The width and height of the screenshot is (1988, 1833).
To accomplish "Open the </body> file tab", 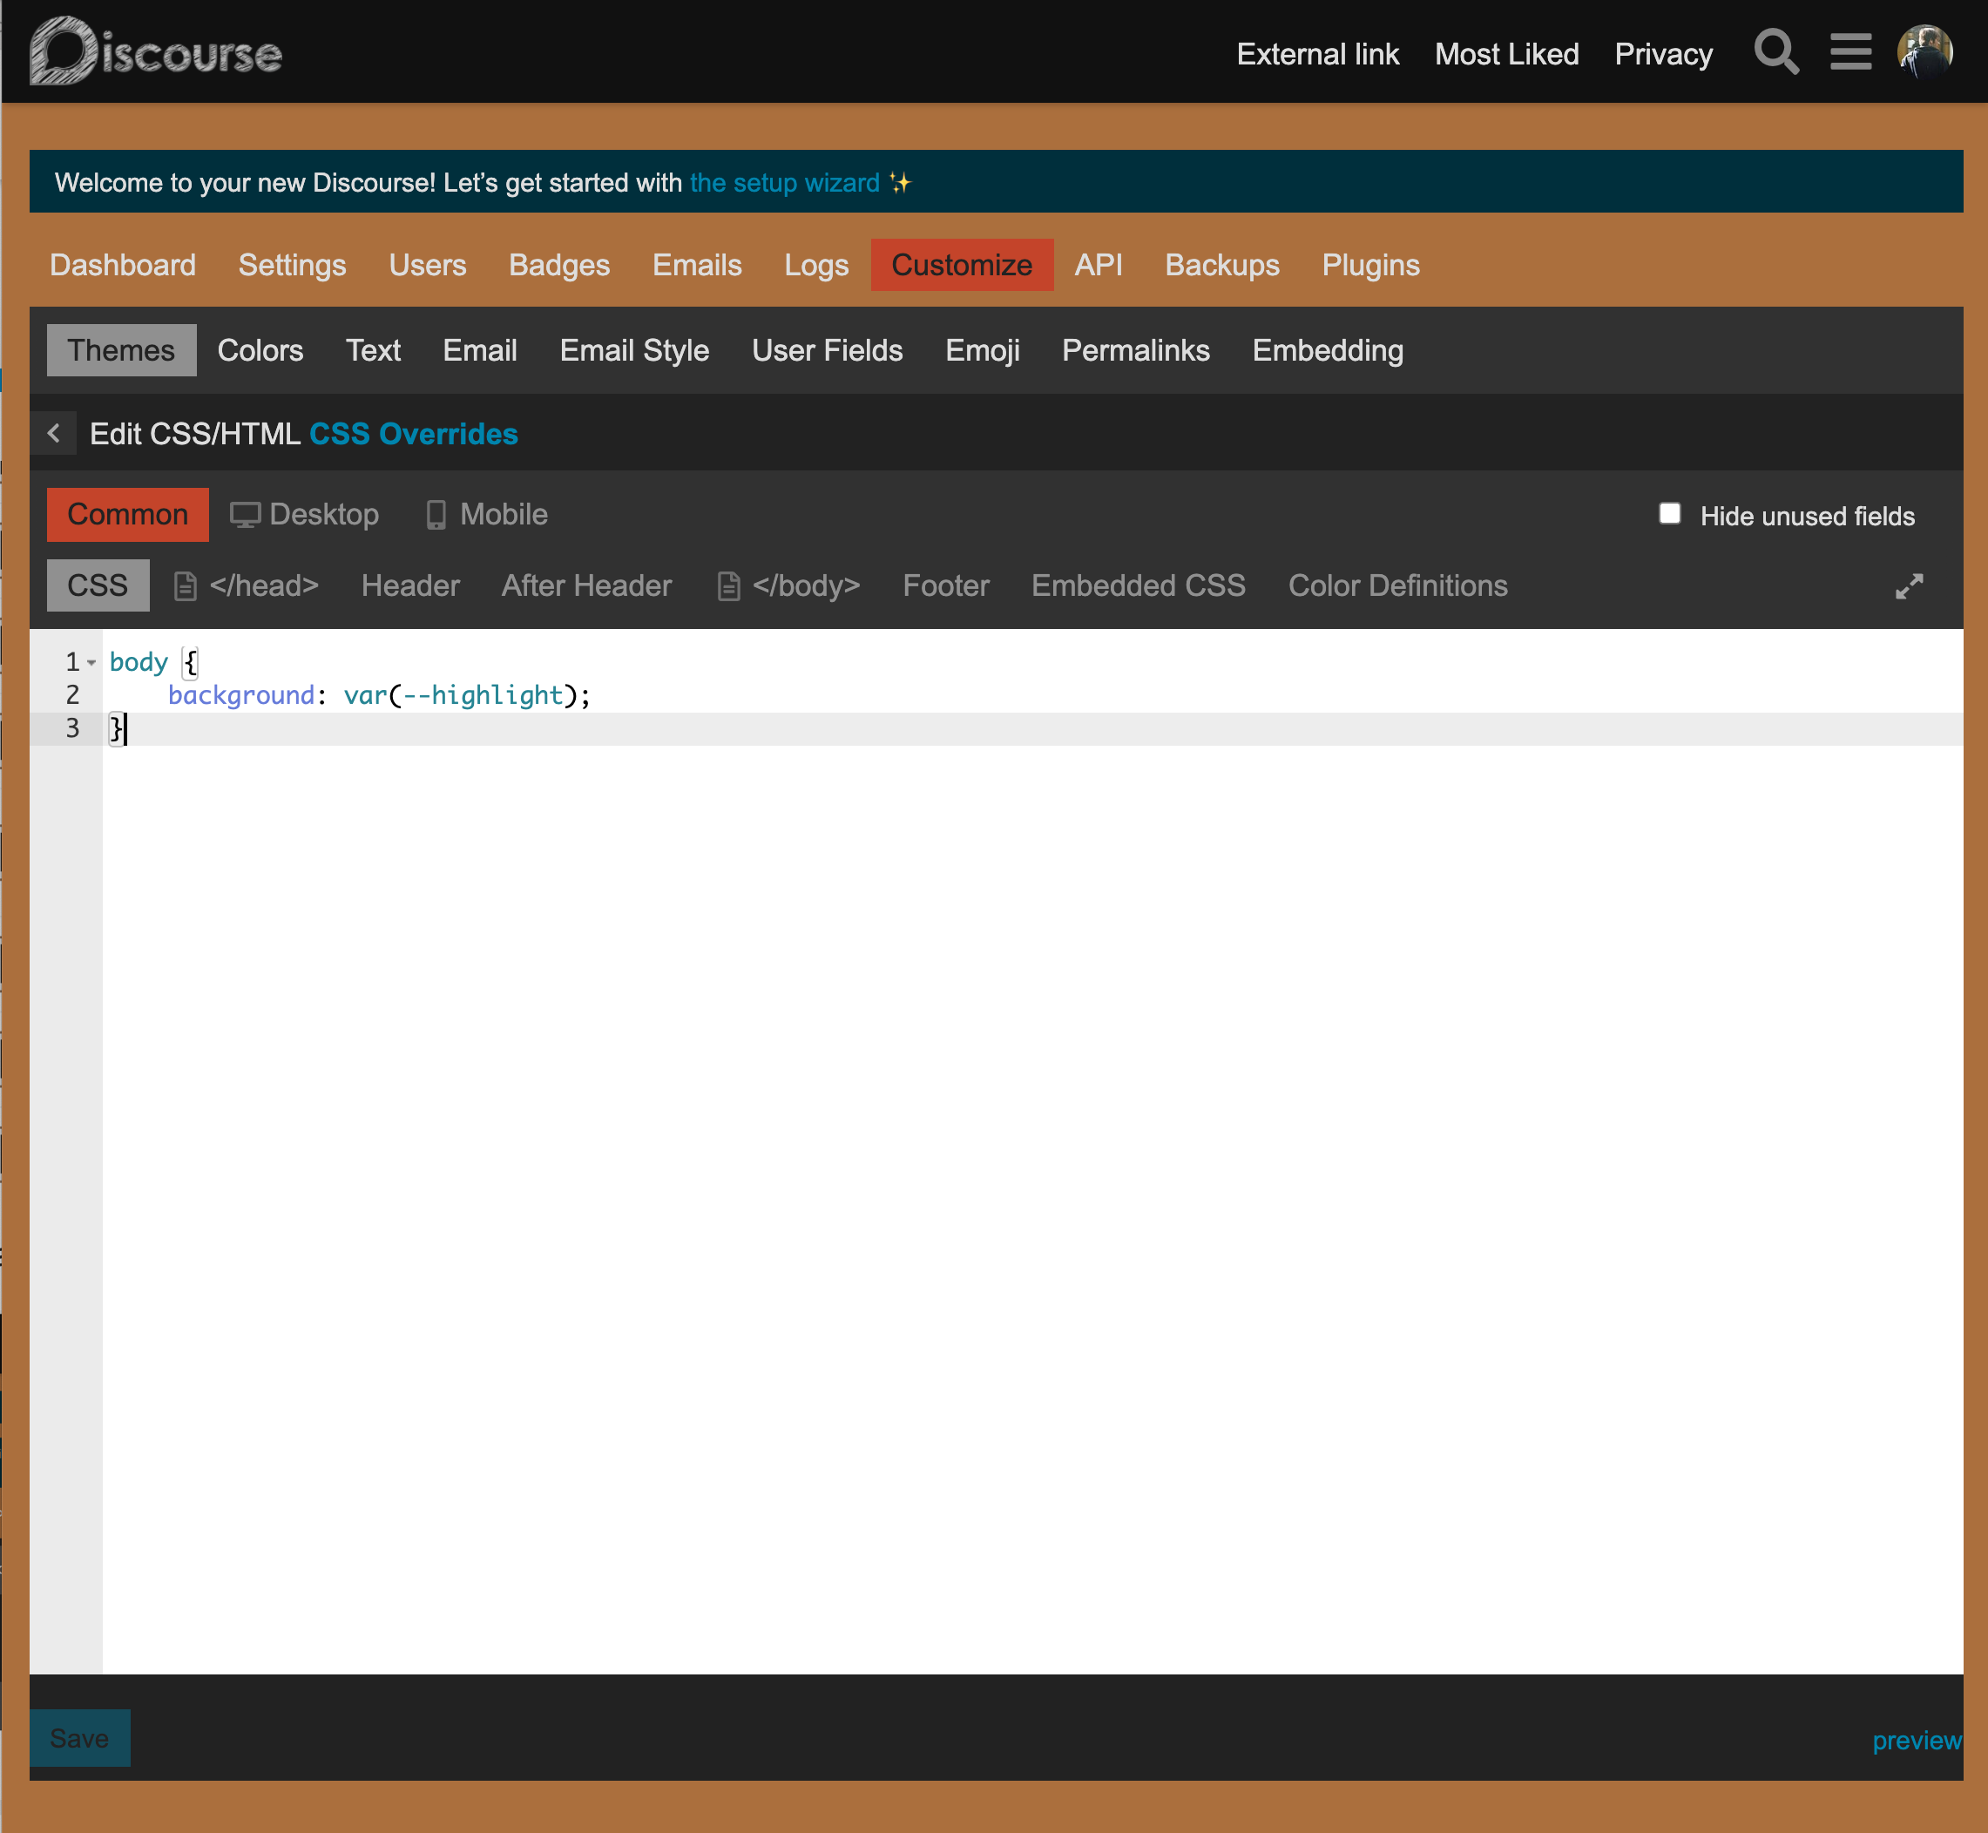I will 788,586.
